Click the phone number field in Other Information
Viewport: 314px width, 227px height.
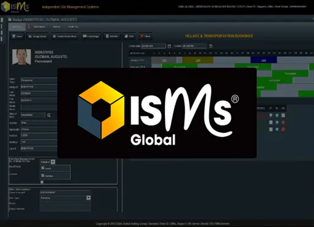65,192
